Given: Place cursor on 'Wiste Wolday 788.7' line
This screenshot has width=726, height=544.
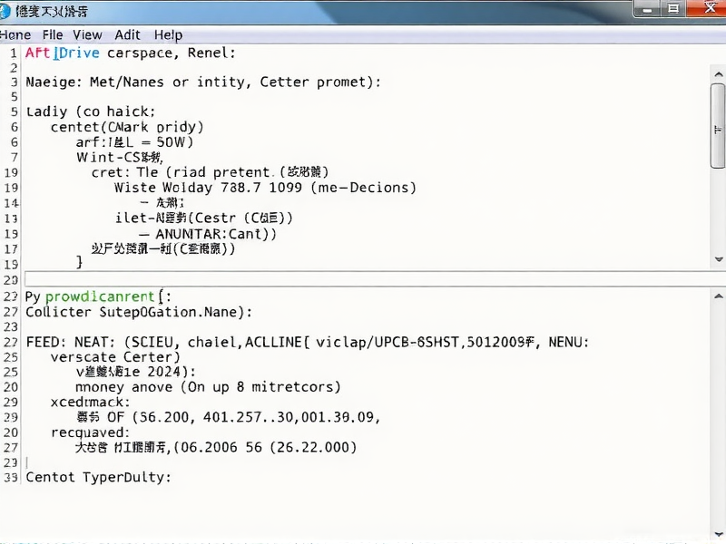Looking at the screenshot, I should [x=265, y=188].
